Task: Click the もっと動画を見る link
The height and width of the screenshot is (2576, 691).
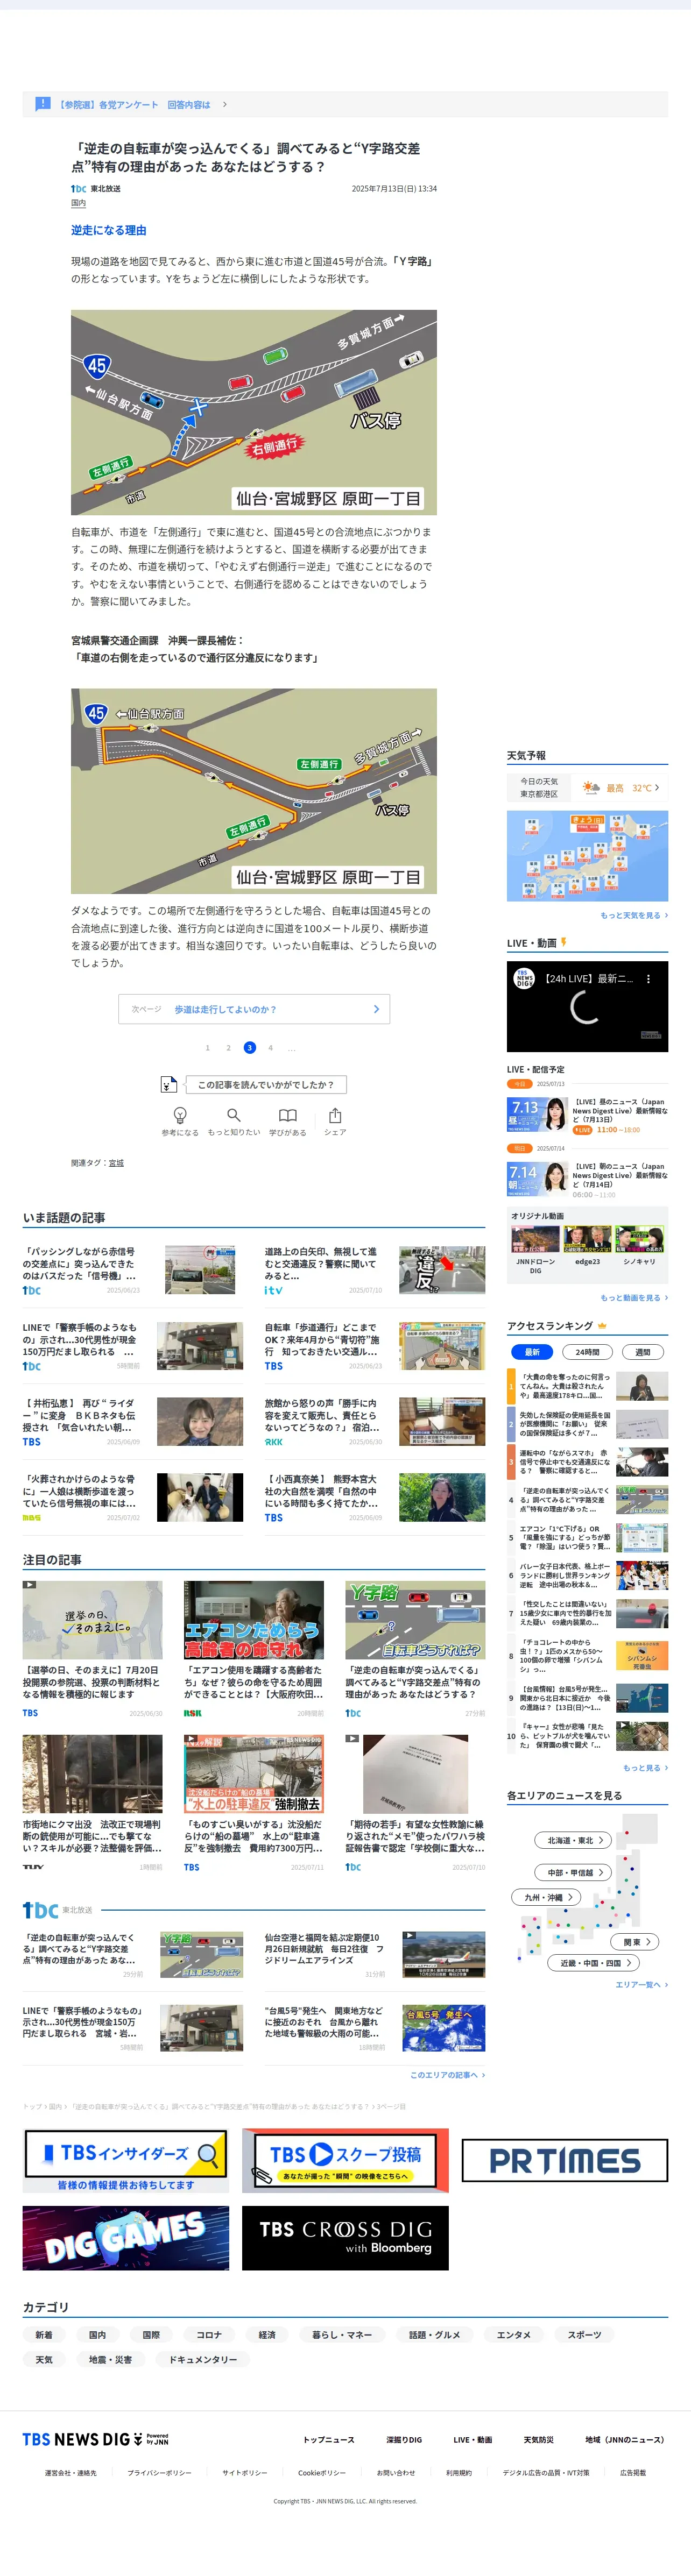Action: click(x=634, y=1298)
